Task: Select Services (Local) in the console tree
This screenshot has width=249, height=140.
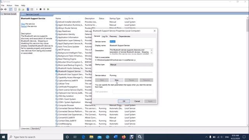Action: [10, 14]
